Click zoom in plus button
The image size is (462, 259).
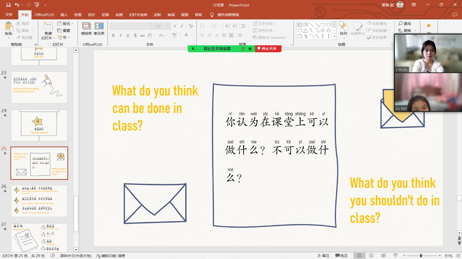(439, 256)
